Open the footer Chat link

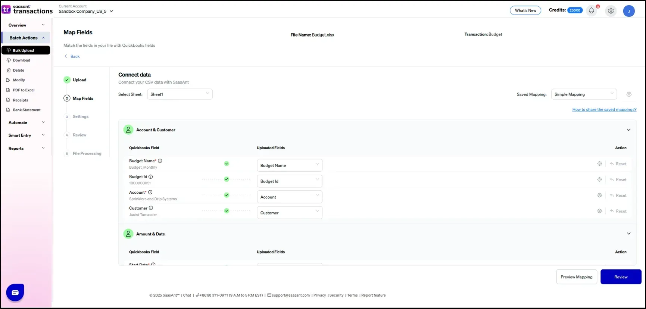187,295
